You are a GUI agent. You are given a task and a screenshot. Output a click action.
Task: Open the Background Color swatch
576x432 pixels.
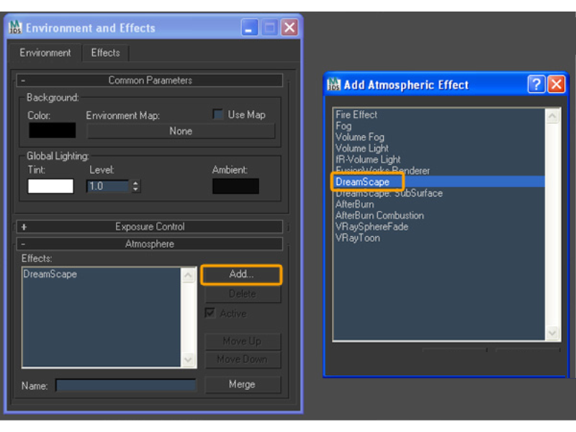coord(52,131)
